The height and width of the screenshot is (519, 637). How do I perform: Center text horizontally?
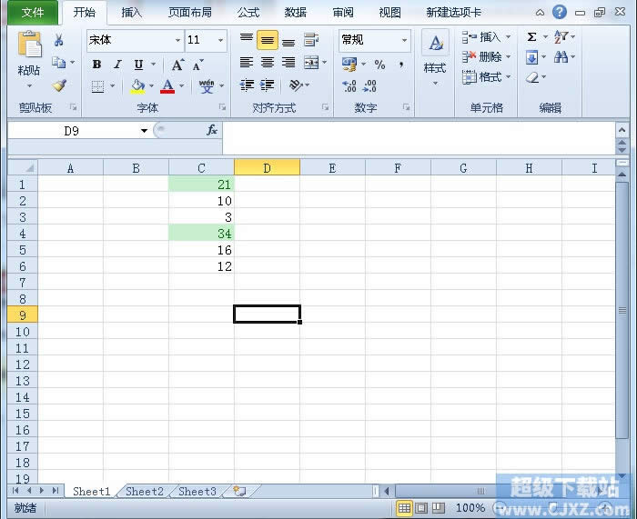pos(268,63)
